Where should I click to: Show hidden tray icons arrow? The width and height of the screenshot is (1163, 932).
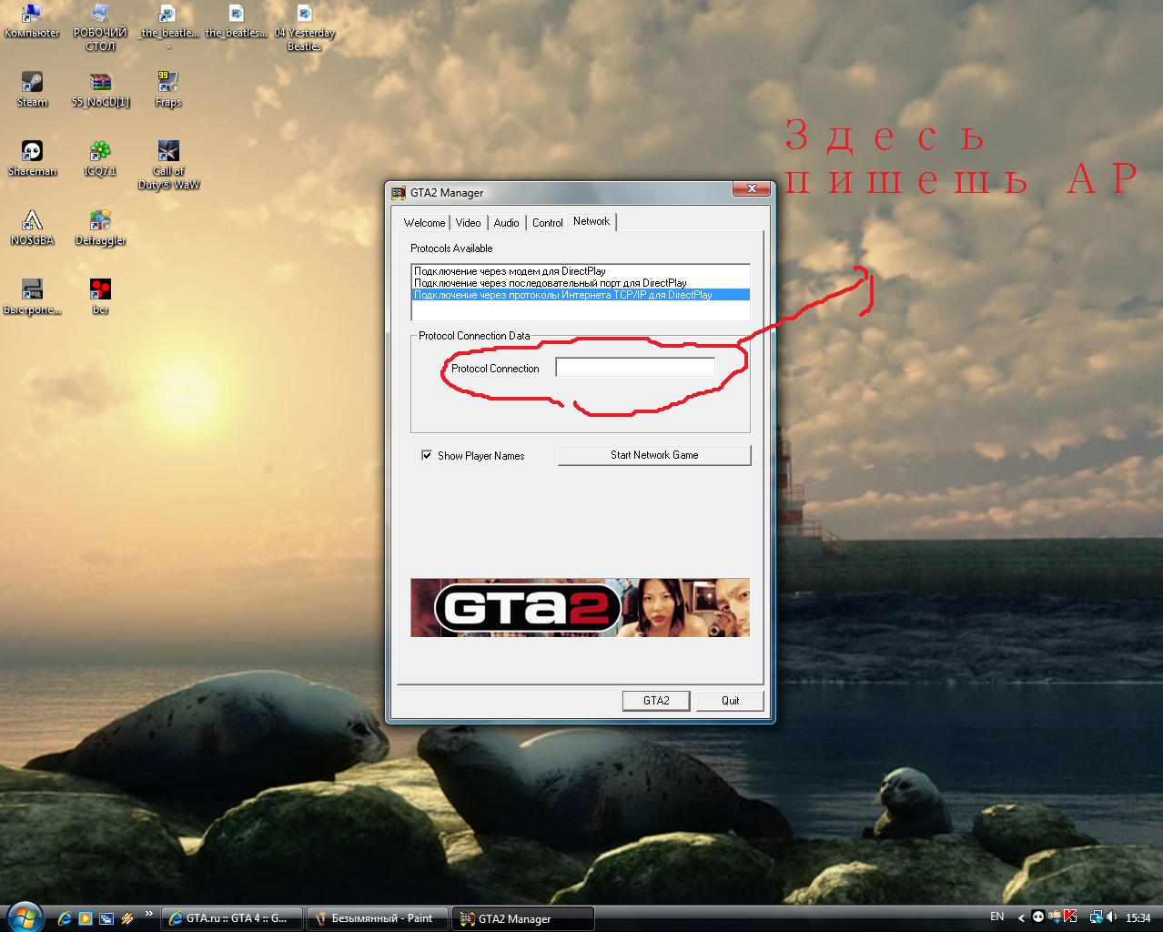click(x=1021, y=918)
